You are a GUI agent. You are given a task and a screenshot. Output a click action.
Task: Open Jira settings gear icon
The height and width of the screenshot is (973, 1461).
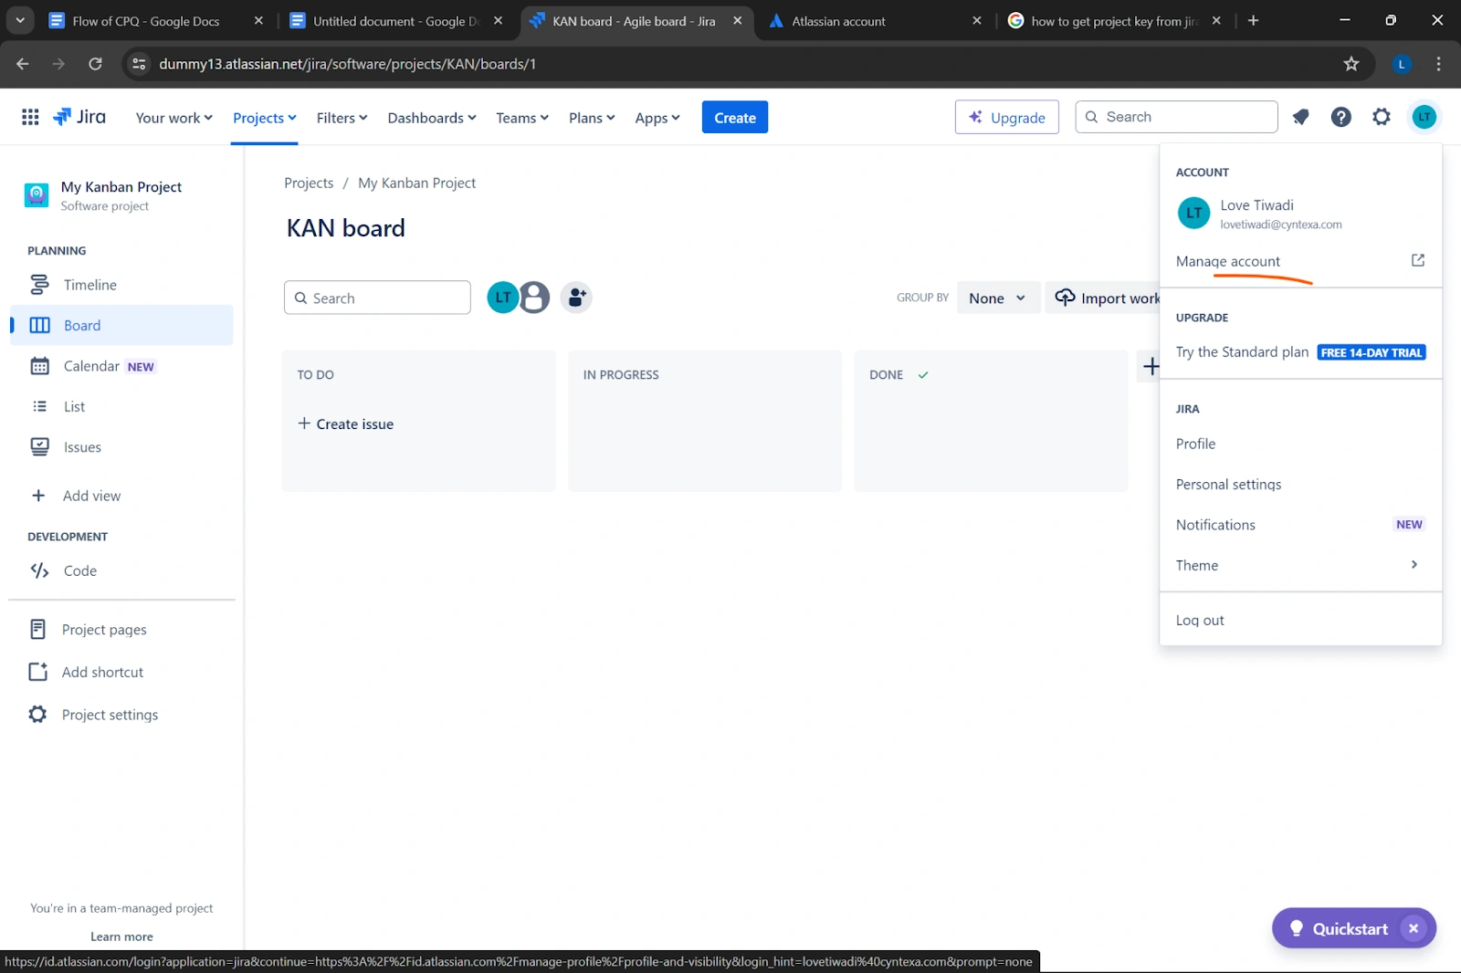(x=1381, y=117)
